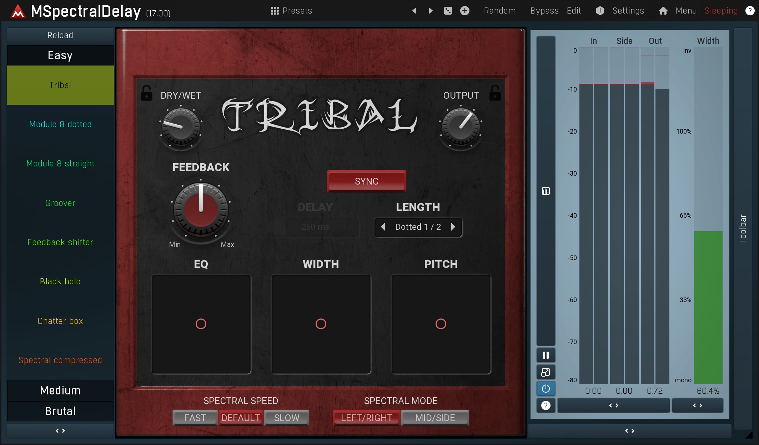Viewport: 759px width, 445px height.
Task: Click the FEEDBACK knob
Action: pos(201,210)
